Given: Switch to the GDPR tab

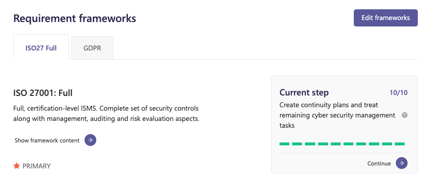Looking at the screenshot, I should (92, 48).
